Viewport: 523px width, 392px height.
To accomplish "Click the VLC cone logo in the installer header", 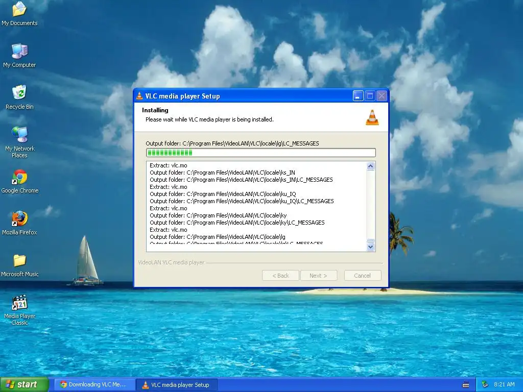I will point(372,117).
